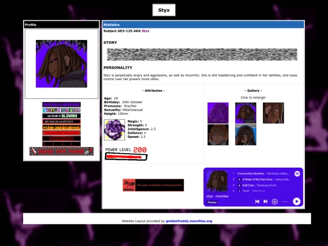Enlarge the purple-tinted first gallery image
The height and width of the screenshot is (246, 328).
coord(218,113)
